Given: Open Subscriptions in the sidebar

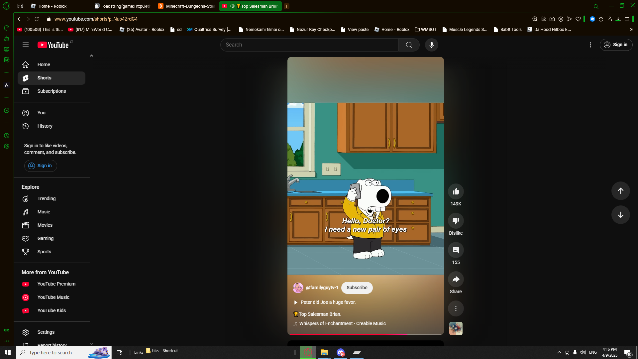Looking at the screenshot, I should (52, 91).
